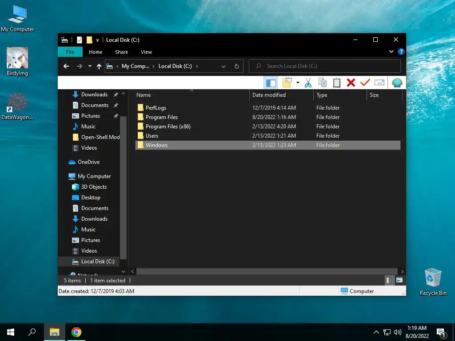Click the Cut scissors icon

click(308, 83)
